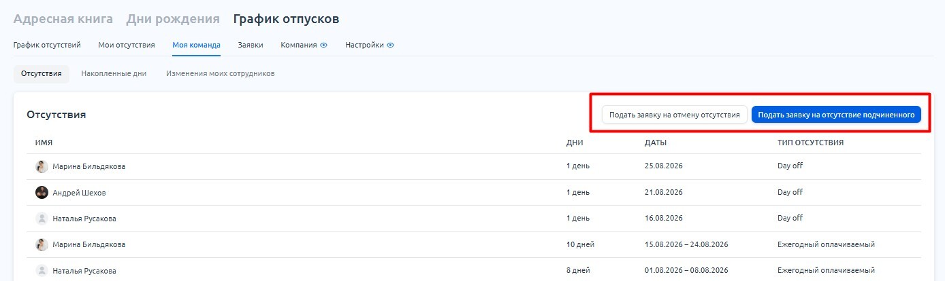Click the ТИП ОТСУТСТВИЯ column header

[811, 143]
